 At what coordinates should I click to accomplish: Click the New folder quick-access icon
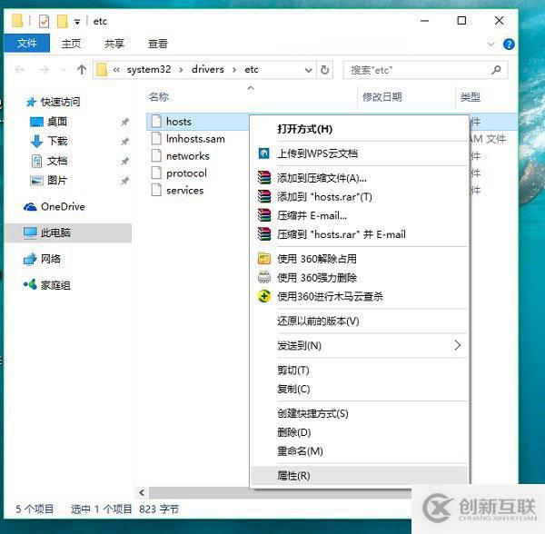tap(63, 21)
